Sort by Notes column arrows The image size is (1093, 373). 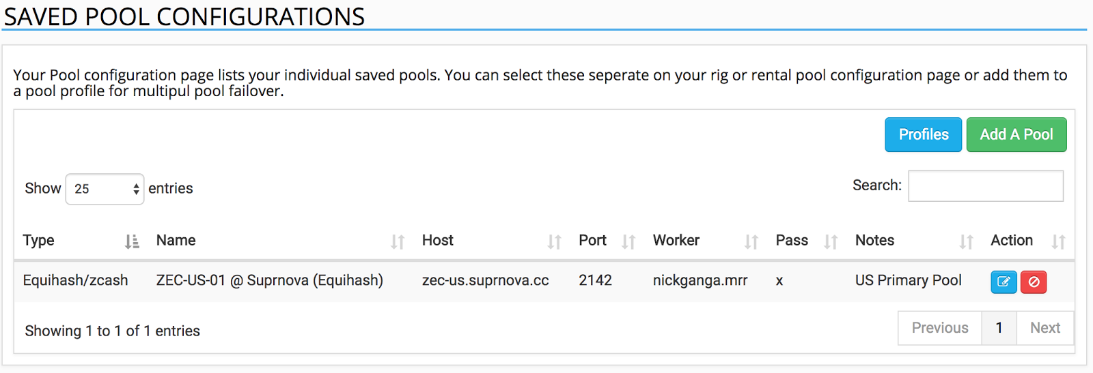point(966,241)
